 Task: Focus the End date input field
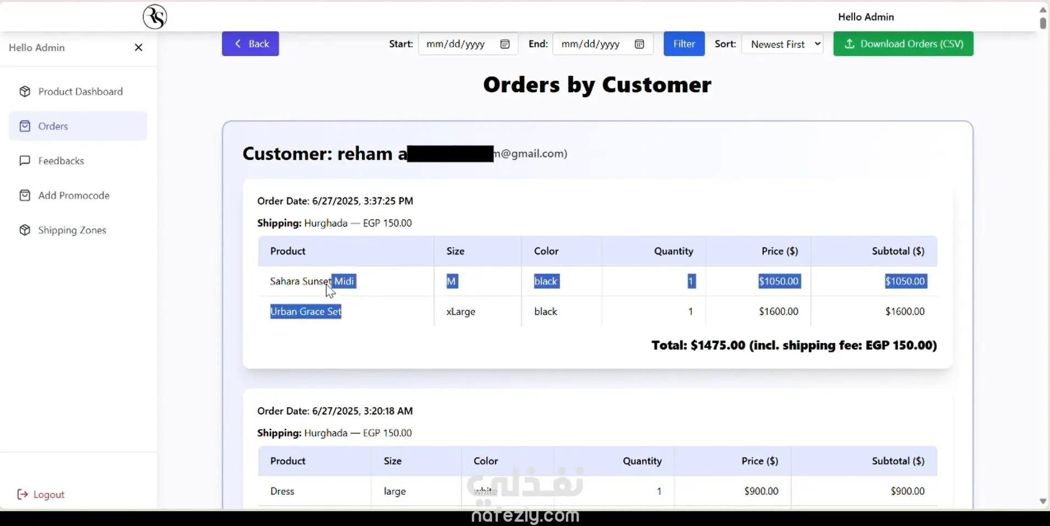pos(603,44)
